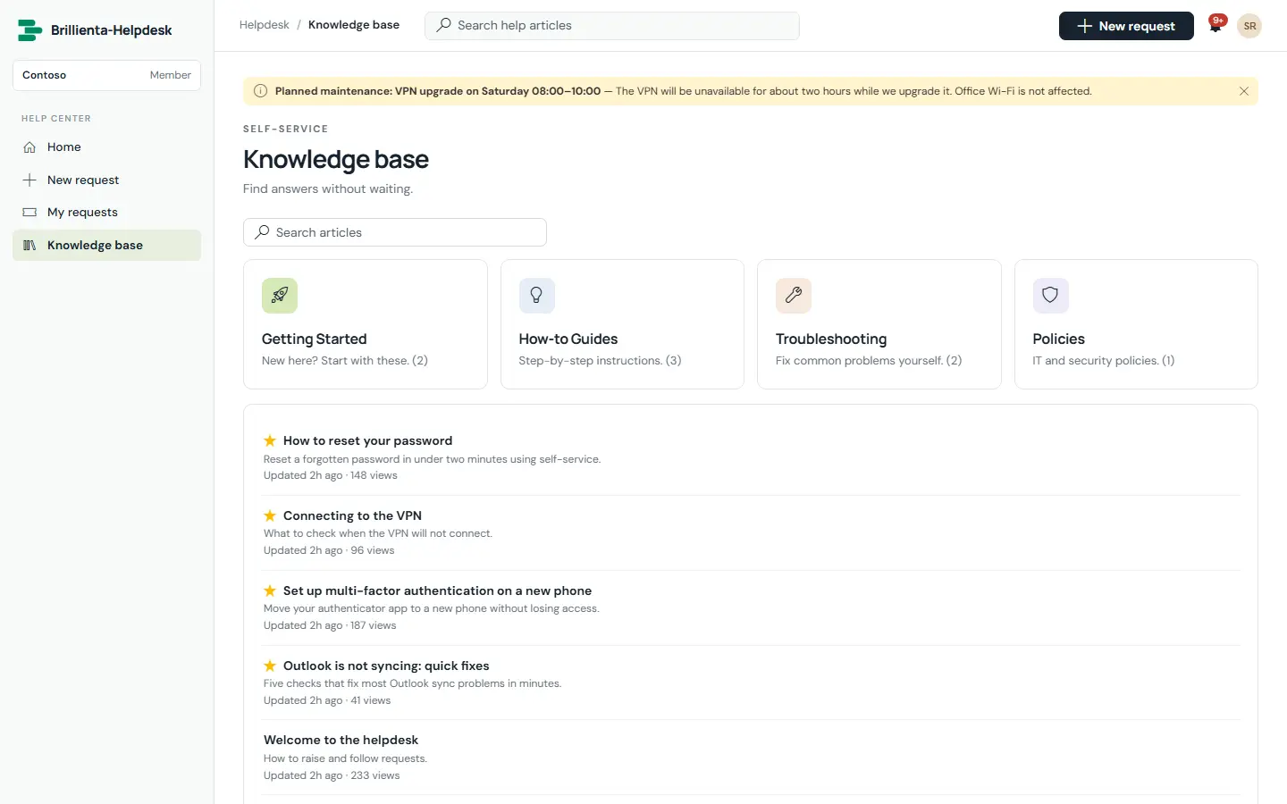
Task: Click the star next to password reset article
Action: tap(270, 440)
